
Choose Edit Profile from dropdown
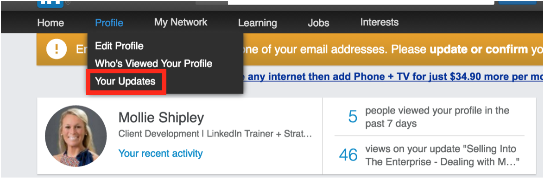point(119,46)
